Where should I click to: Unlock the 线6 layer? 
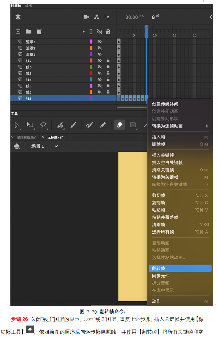point(108,67)
